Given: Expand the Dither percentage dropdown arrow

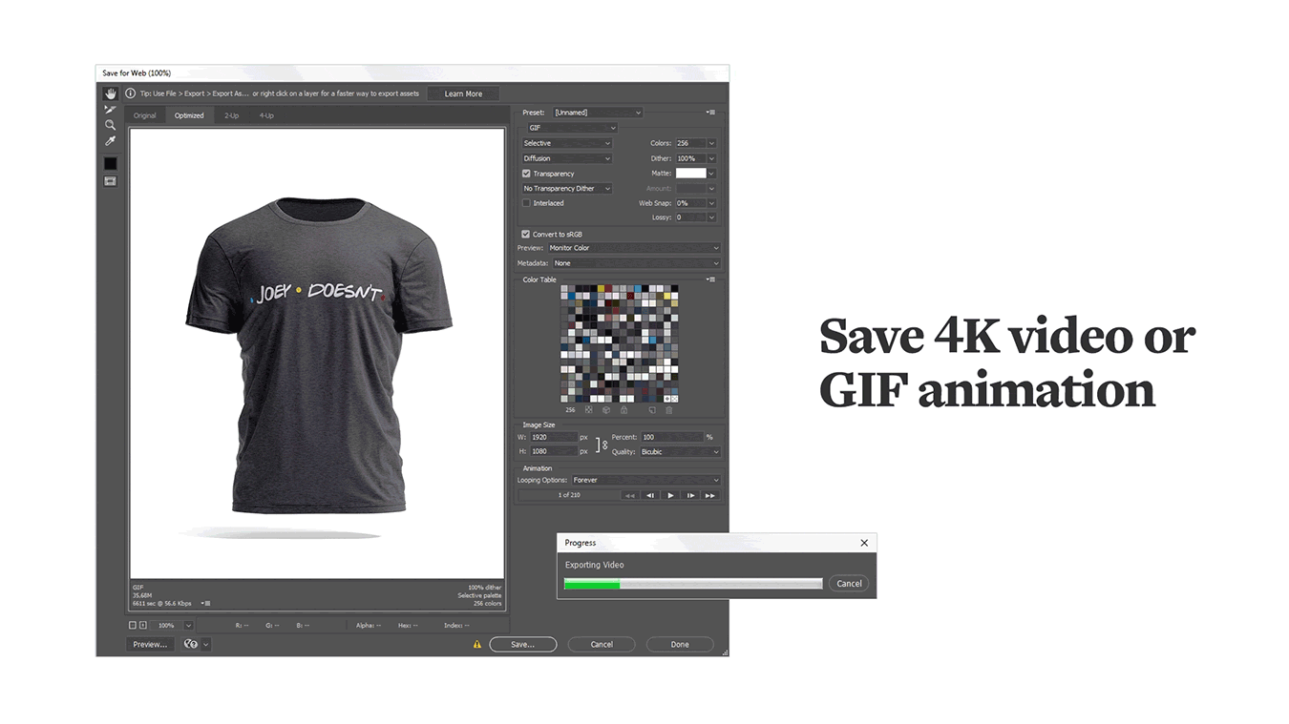Looking at the screenshot, I should click(711, 158).
